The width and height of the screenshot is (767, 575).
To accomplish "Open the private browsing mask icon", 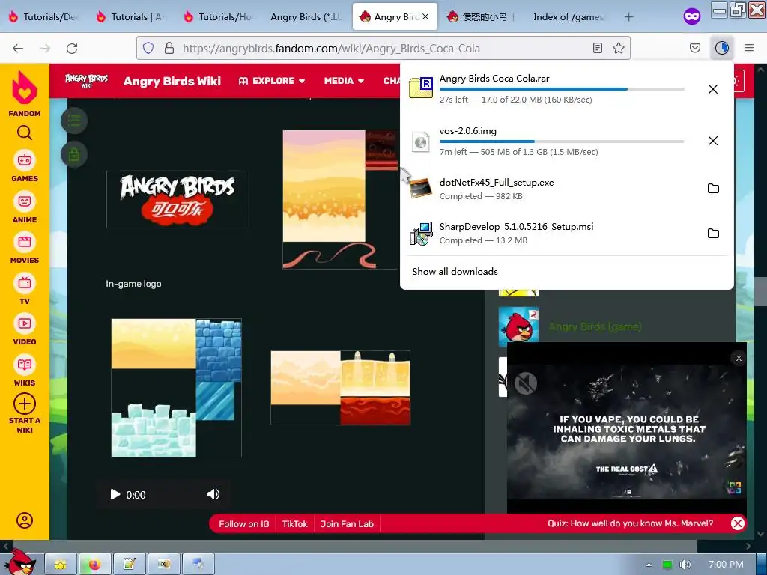I will (x=691, y=16).
